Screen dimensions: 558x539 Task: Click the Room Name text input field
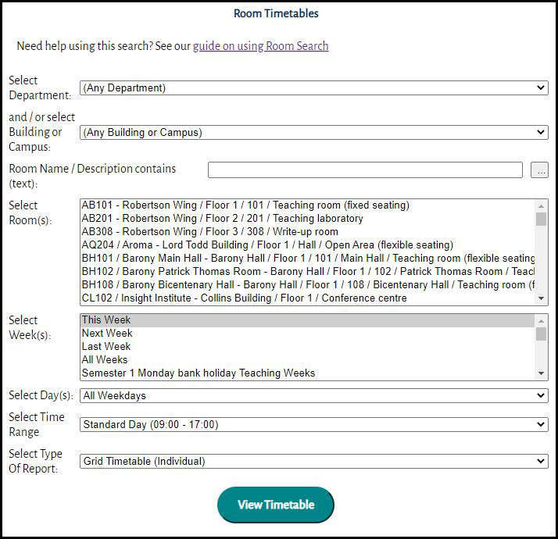click(x=365, y=170)
